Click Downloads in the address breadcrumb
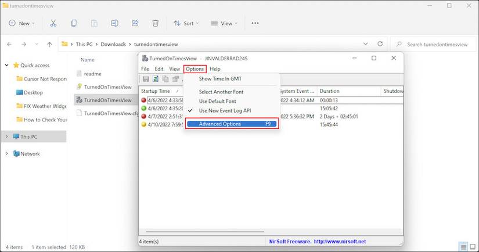479x252 pixels. click(113, 44)
